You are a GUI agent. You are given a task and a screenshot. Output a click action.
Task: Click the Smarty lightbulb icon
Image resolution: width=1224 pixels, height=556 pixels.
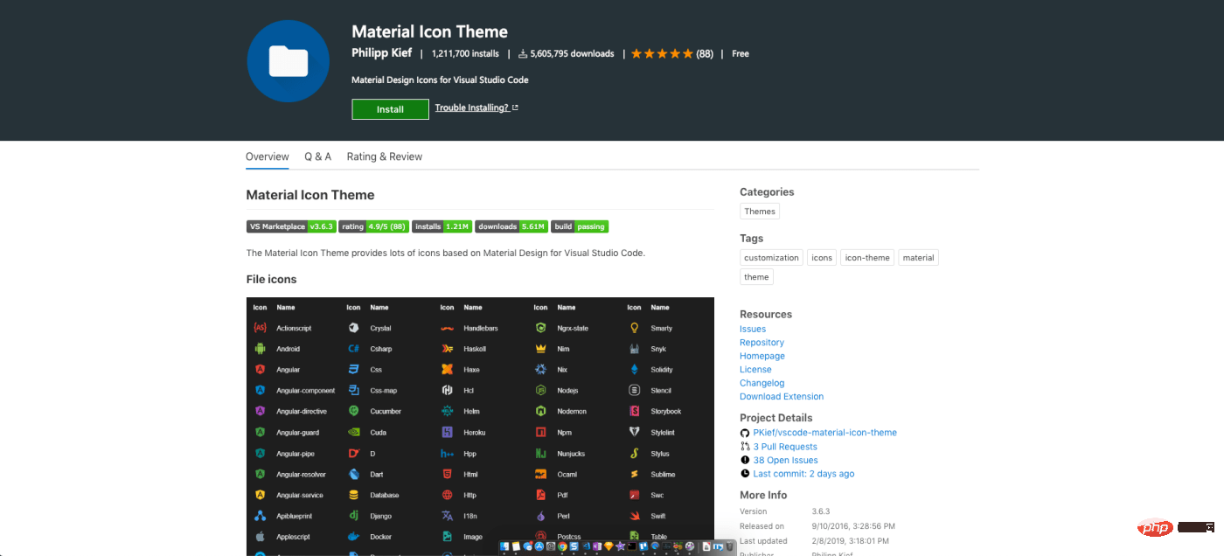tap(634, 328)
